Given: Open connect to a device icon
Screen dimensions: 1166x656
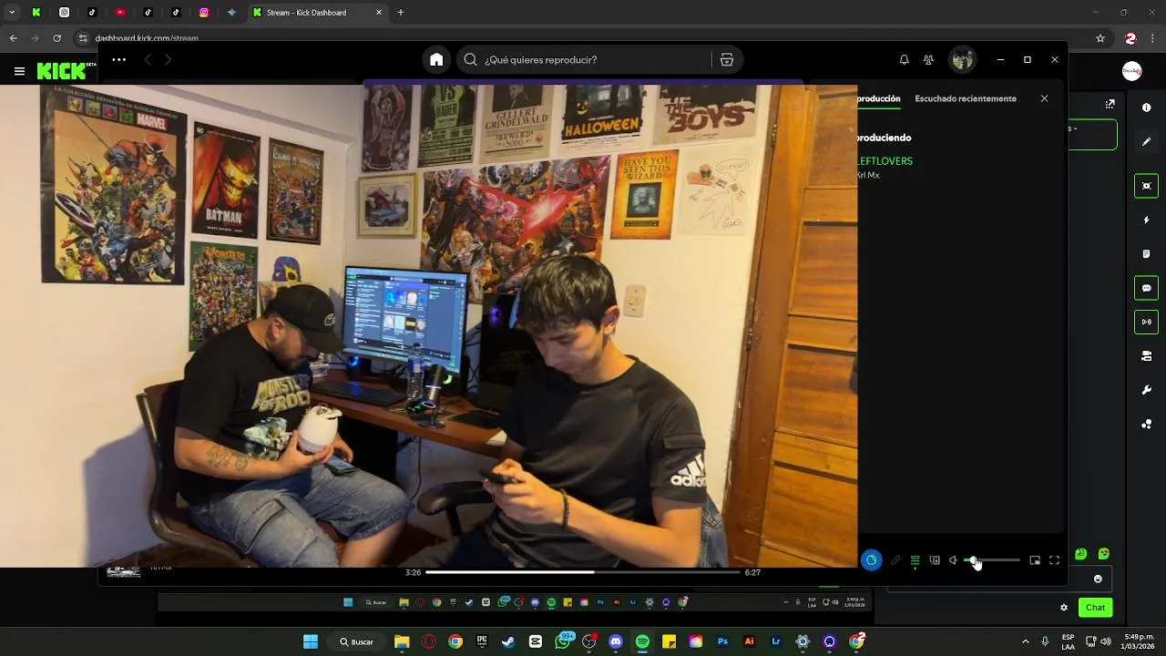Looking at the screenshot, I should click(x=935, y=560).
